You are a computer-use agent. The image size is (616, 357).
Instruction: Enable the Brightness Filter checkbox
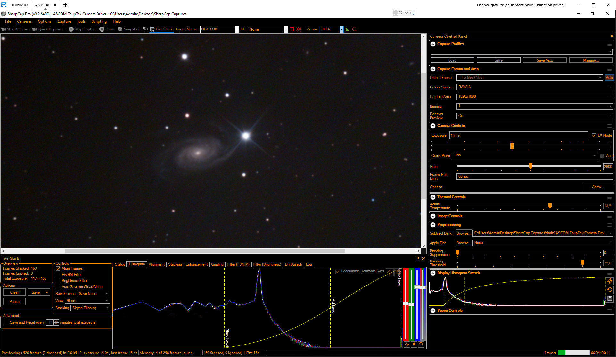point(58,281)
